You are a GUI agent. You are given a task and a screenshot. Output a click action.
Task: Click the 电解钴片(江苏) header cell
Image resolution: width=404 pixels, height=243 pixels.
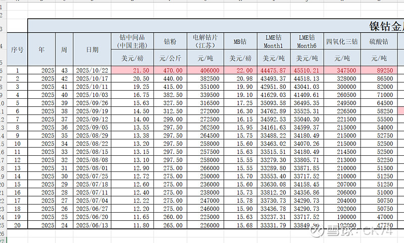coord(206,41)
